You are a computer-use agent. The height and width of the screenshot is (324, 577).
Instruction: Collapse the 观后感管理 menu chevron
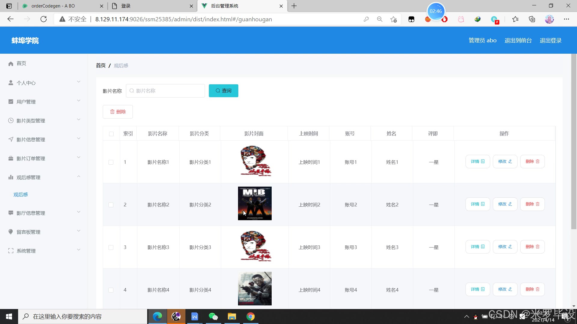pyautogui.click(x=79, y=176)
